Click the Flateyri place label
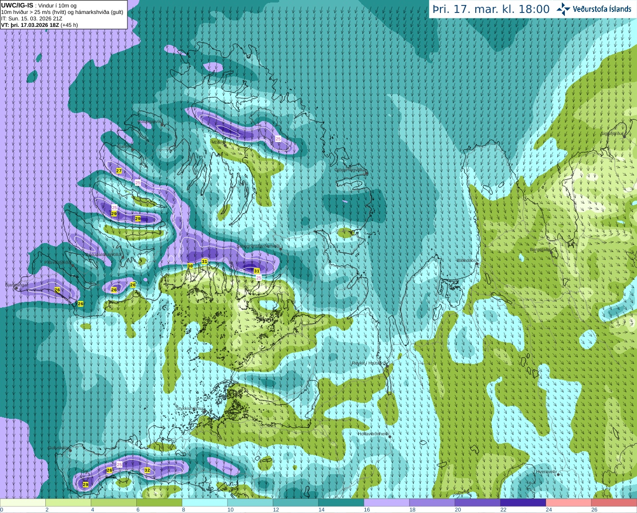Image resolution: width=637 pixels, height=513 pixels. [125, 146]
